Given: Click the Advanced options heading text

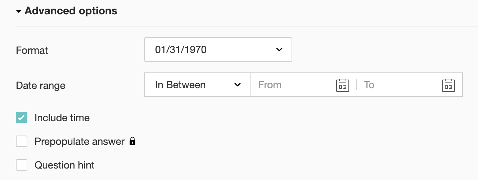Looking at the screenshot, I should pos(71,11).
